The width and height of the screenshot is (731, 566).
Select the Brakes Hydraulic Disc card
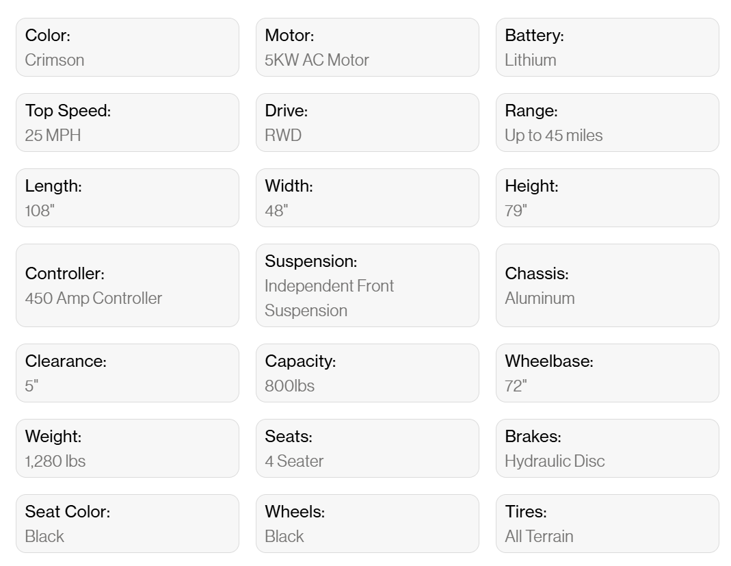point(607,448)
